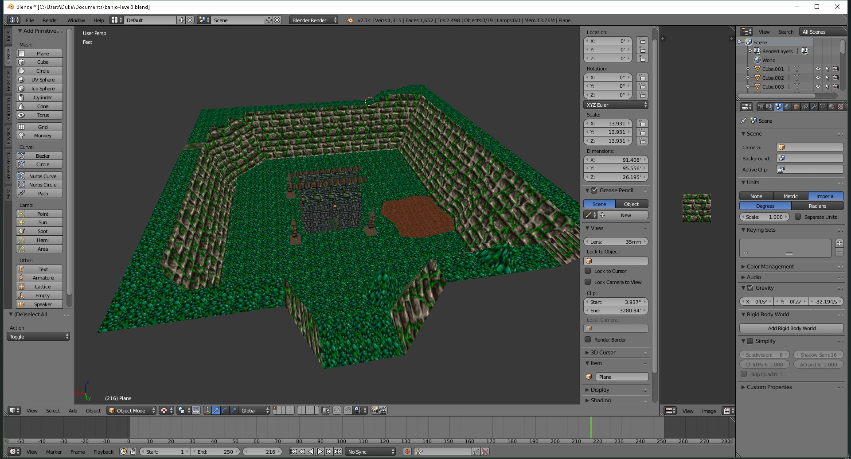Open the Render menu
Image resolution: width=851 pixels, height=459 pixels.
click(50, 20)
